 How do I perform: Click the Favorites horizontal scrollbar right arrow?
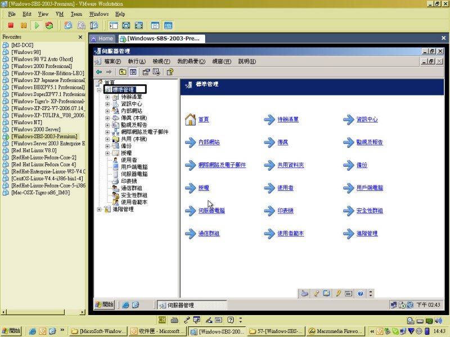(x=83, y=312)
